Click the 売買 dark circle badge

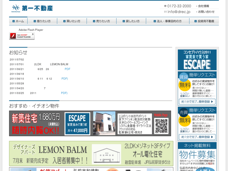point(183,112)
